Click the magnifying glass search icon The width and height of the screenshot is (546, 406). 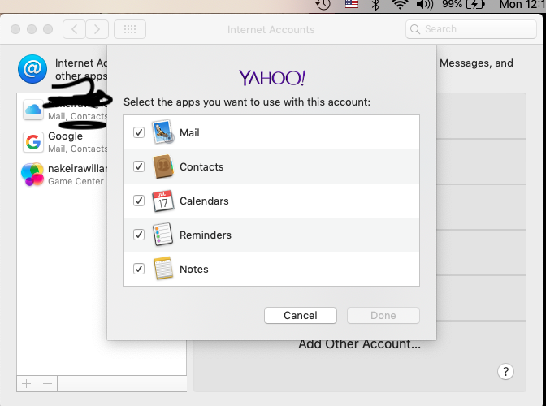415,29
